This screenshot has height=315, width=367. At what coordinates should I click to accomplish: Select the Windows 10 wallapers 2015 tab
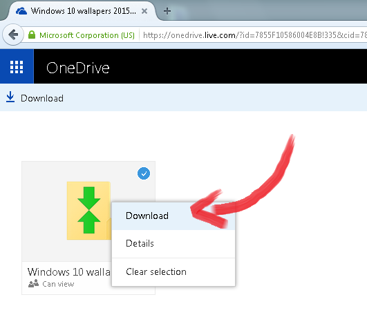click(83, 11)
